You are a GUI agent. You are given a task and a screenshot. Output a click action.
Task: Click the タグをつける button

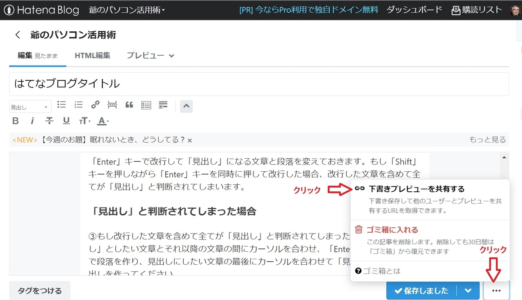pos(39,290)
